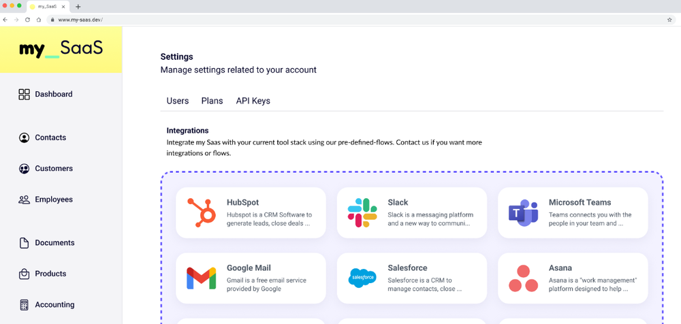Click the Contacts person icon

click(x=24, y=137)
